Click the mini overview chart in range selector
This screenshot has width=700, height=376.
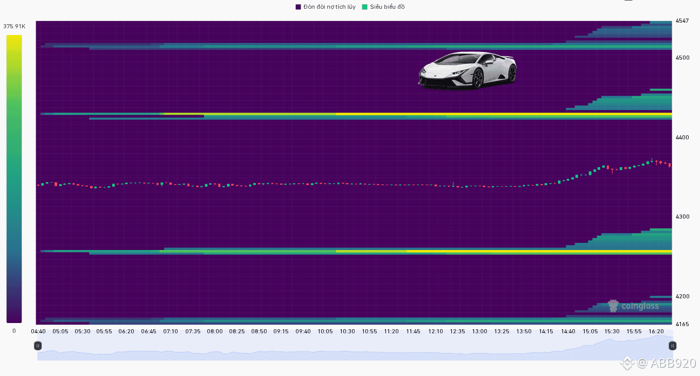[355, 354]
